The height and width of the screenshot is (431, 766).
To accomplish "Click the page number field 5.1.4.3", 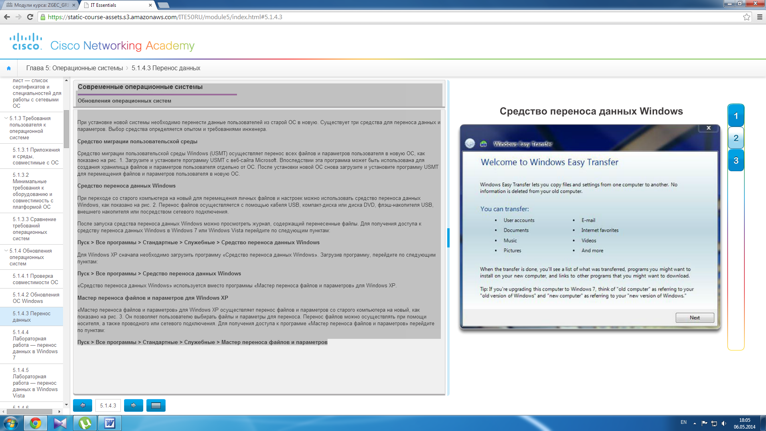I will (x=108, y=405).
